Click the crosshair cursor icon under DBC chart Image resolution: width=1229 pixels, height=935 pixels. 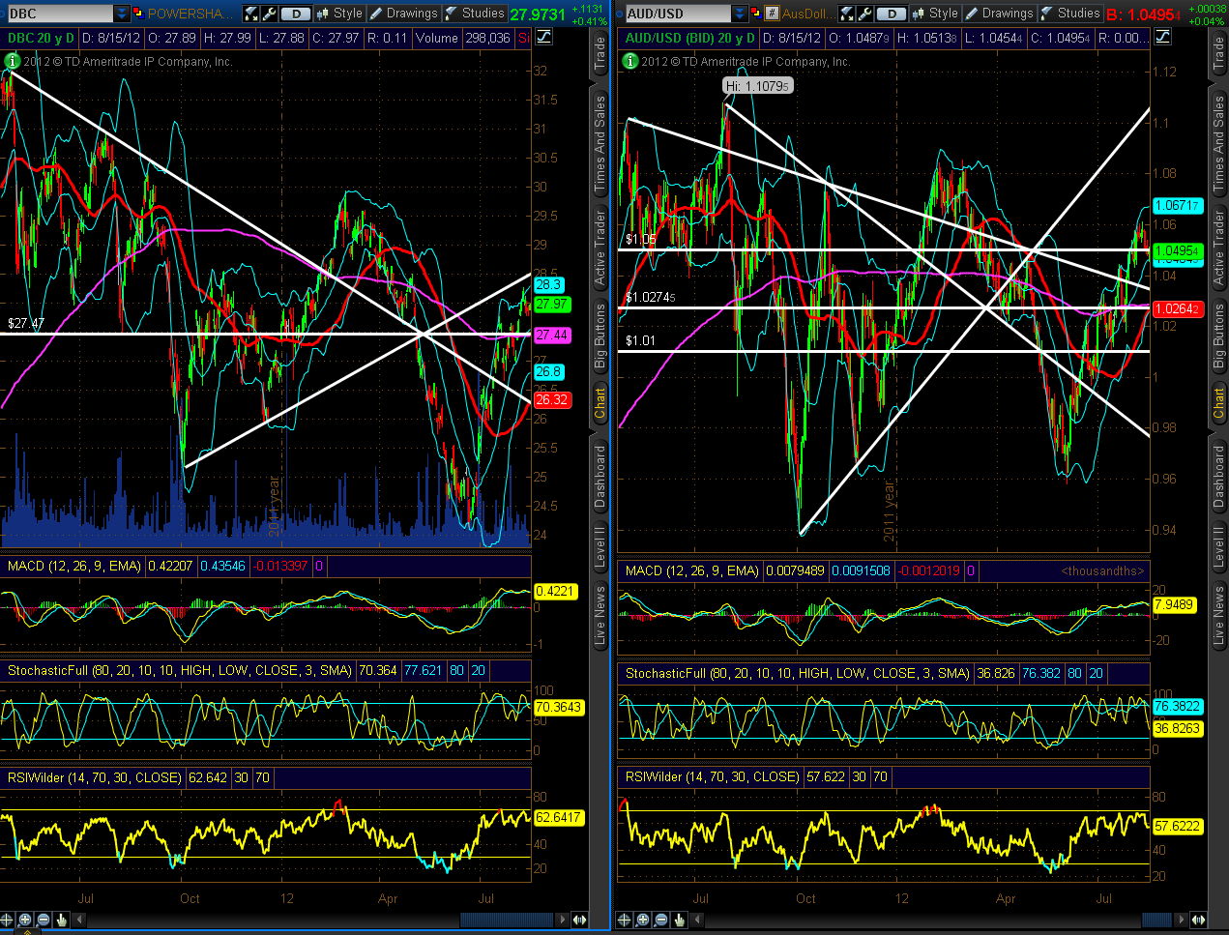click(7, 920)
